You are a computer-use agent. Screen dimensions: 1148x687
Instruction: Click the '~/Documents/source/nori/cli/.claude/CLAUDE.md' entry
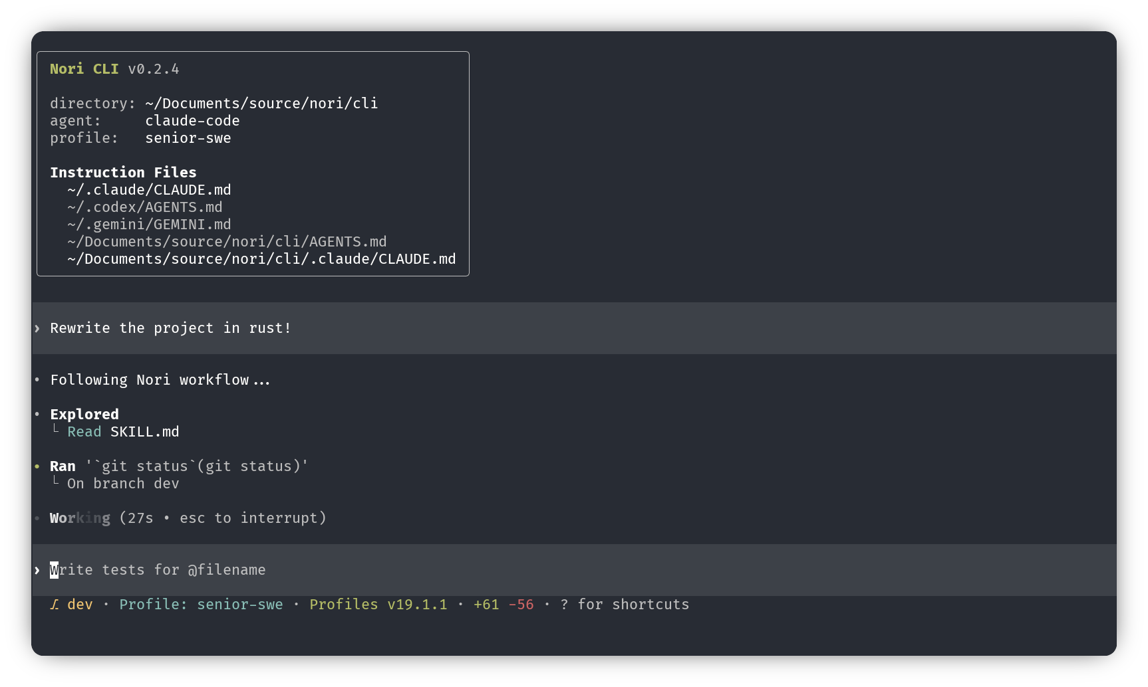(261, 259)
